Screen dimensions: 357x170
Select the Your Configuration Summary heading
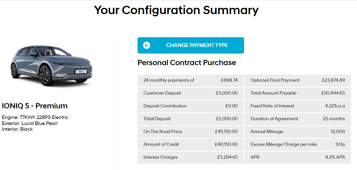176,10
